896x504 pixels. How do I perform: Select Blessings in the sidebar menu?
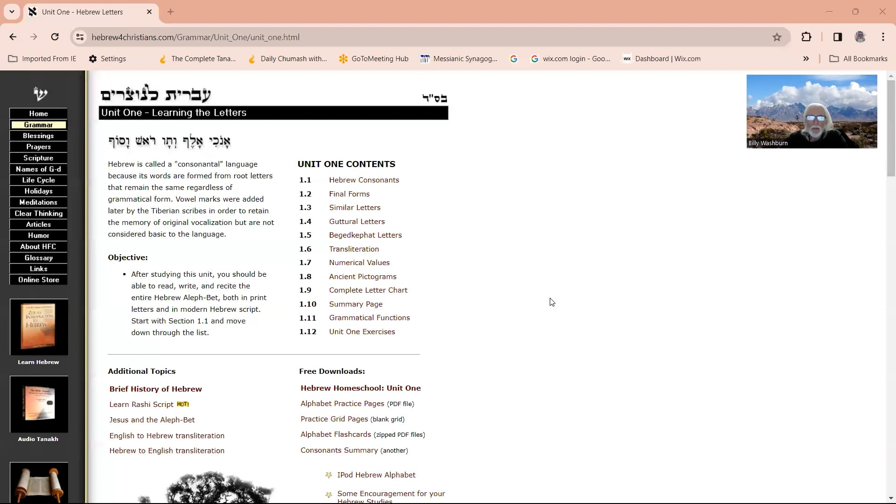[x=38, y=136]
